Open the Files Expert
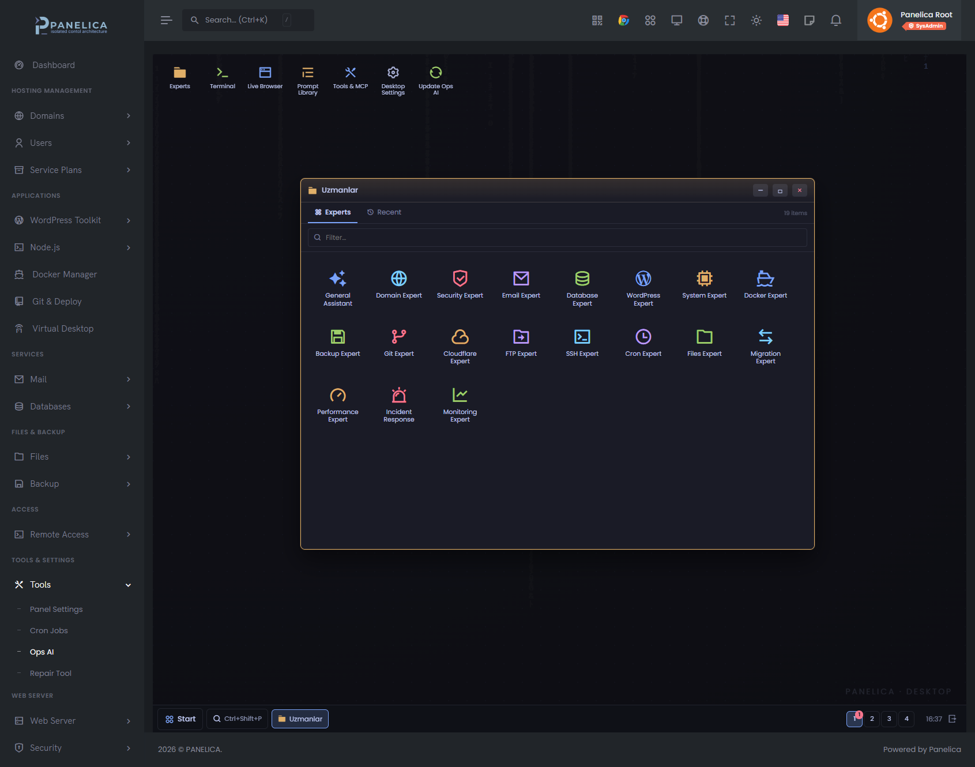The height and width of the screenshot is (767, 975). click(705, 343)
